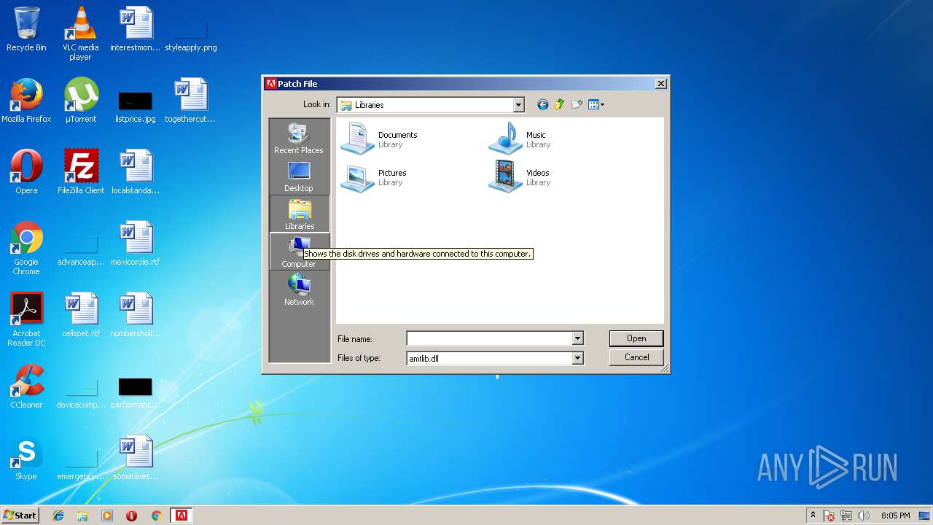The image size is (933, 525).
Task: Select the Videos library
Action: click(x=520, y=176)
